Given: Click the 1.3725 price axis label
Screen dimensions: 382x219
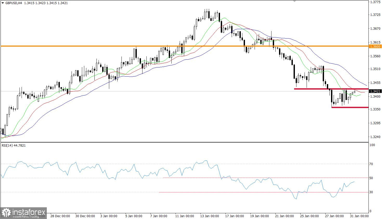Looking at the screenshot, I should pyautogui.click(x=375, y=15).
